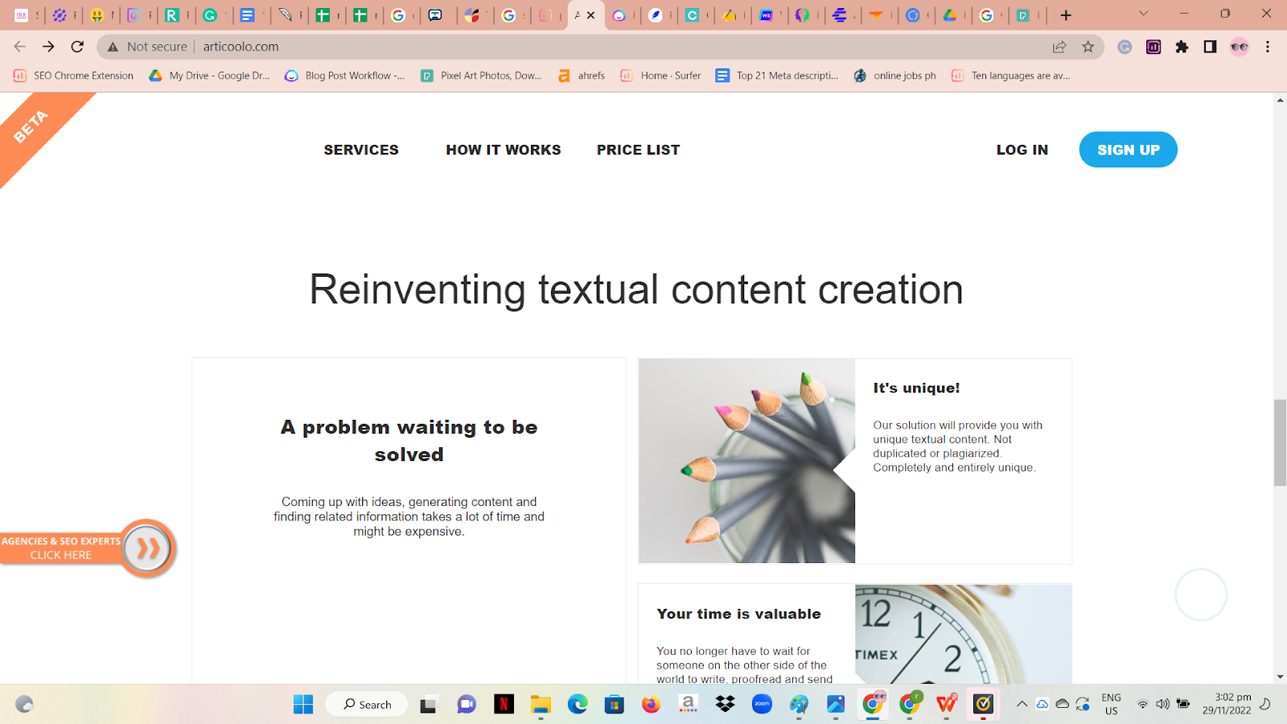Reload the articoolo.com page

click(x=77, y=47)
